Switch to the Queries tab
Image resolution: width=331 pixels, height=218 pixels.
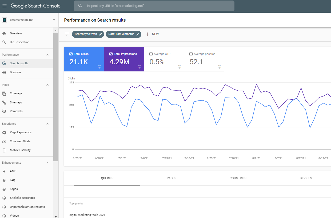coord(107,178)
